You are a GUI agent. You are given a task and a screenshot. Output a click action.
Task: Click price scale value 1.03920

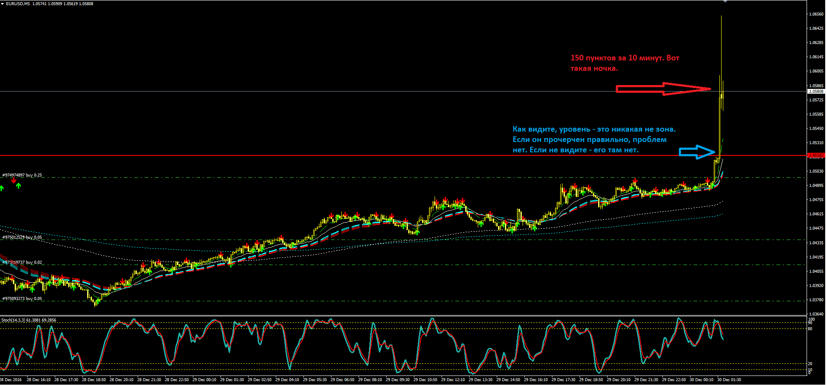(816, 286)
